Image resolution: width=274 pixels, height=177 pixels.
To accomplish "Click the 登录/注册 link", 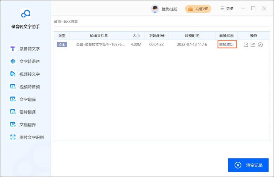I will point(170,9).
